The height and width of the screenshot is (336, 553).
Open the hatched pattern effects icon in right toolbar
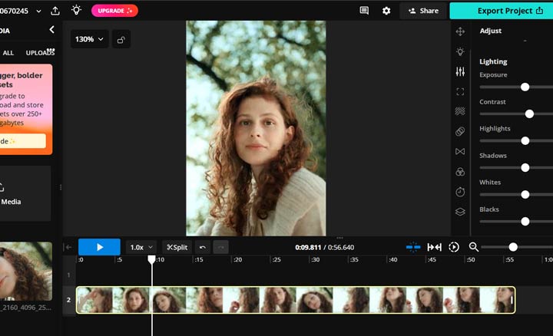click(460, 111)
